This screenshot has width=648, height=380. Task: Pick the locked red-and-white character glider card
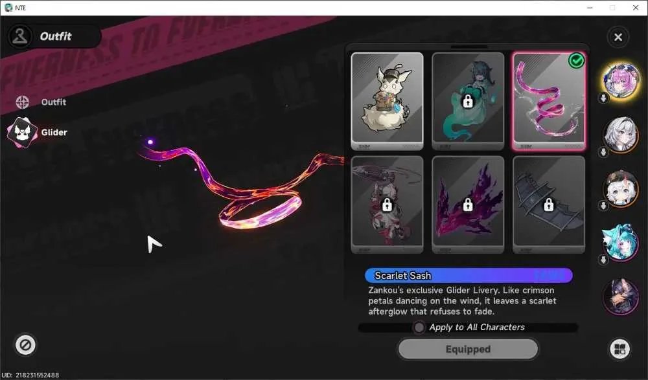tap(388, 205)
